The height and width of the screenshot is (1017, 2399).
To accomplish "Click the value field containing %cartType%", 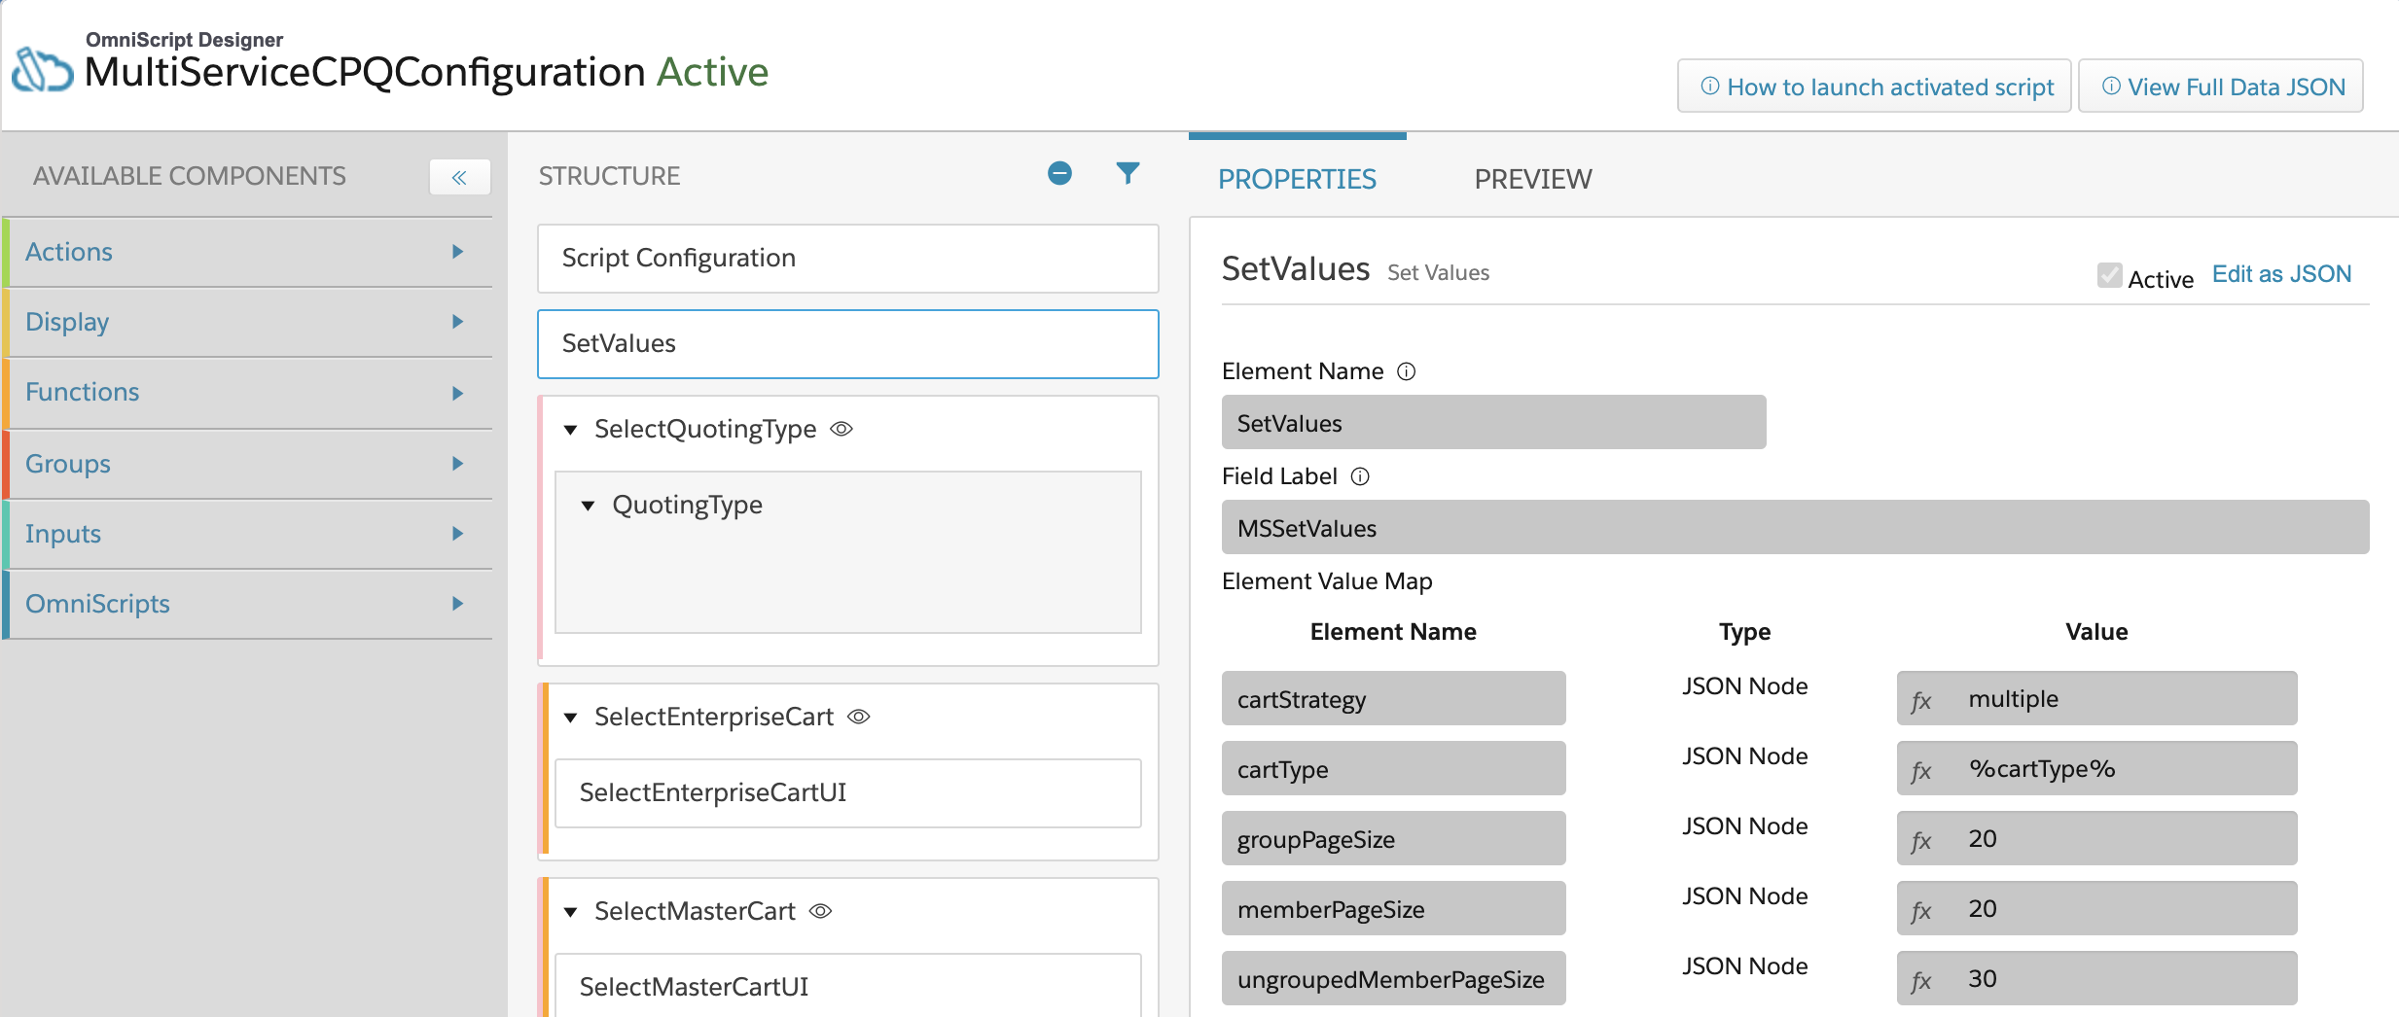I will pyautogui.click(x=2097, y=768).
